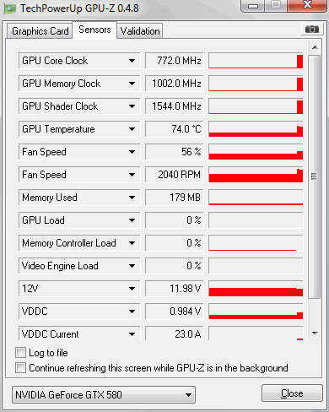This screenshot has height=412, width=329.
Task: Click the GPU Load value field
Action: click(175, 220)
